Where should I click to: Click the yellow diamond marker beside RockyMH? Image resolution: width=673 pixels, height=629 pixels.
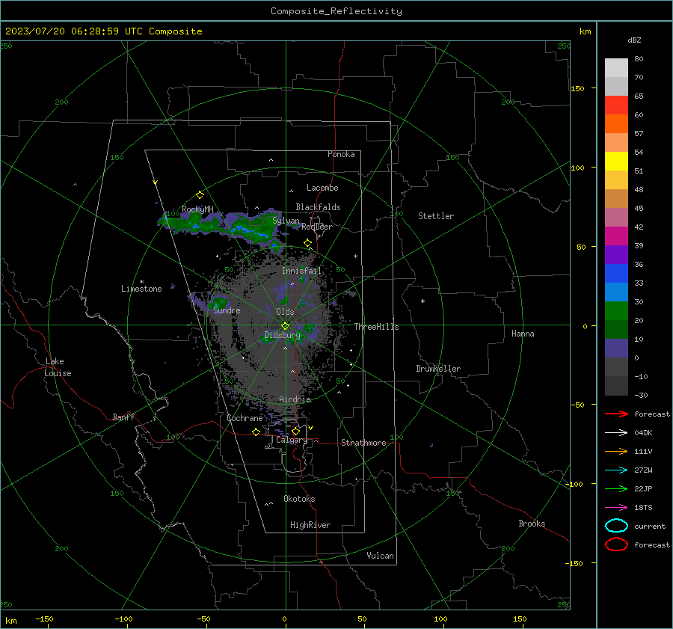pyautogui.click(x=200, y=195)
